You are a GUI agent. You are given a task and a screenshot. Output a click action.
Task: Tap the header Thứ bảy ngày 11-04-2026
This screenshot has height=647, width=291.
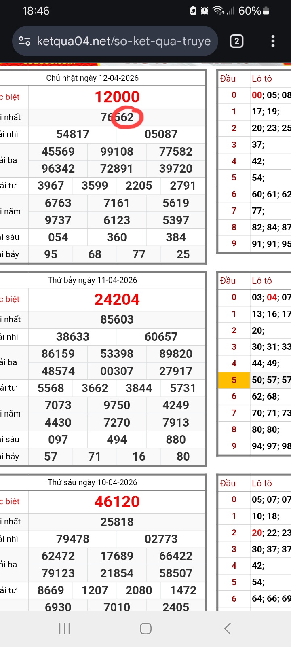click(x=92, y=280)
